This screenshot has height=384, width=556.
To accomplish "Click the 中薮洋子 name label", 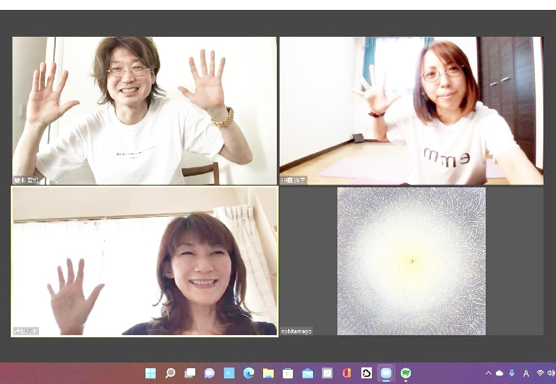I will [x=293, y=179].
